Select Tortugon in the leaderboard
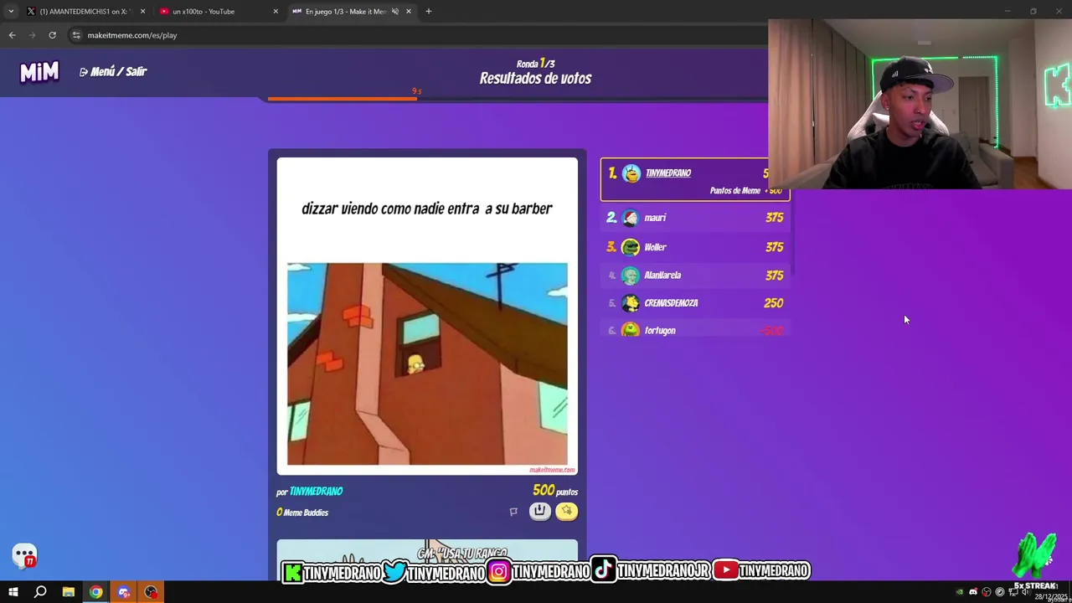 click(694, 330)
